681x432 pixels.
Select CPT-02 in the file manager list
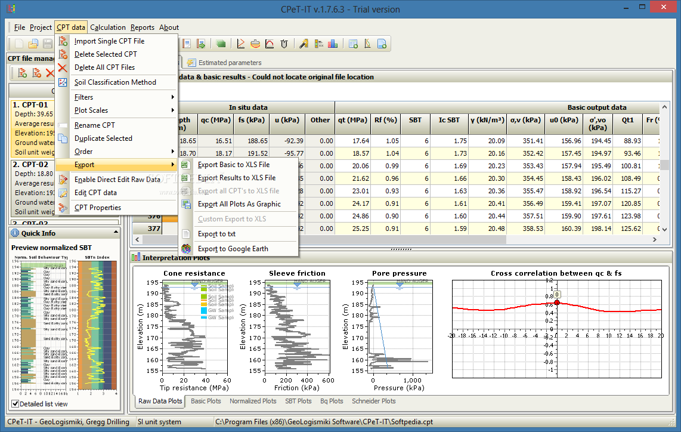(x=33, y=188)
